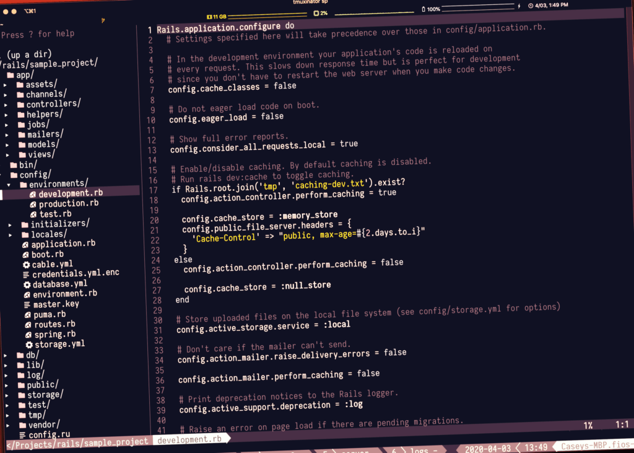The width and height of the screenshot is (634, 453).
Task: Click the battery icon beside 100%
Action: click(423, 9)
